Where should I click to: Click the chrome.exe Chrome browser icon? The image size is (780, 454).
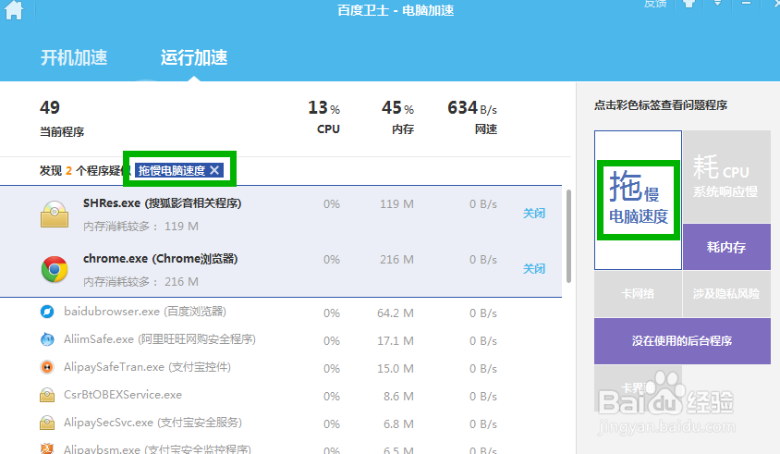coord(55,269)
